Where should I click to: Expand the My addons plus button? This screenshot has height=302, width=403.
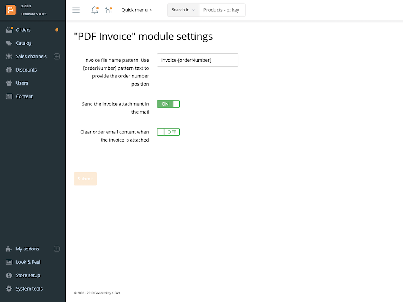[57, 249]
